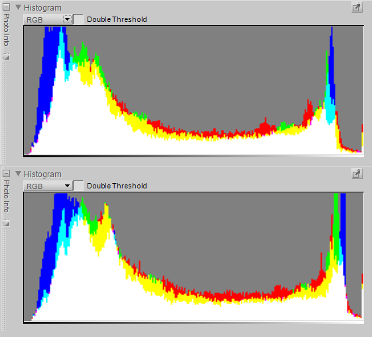Click bottom Photo Info vertical tab
The image size is (372, 337).
click(7, 196)
